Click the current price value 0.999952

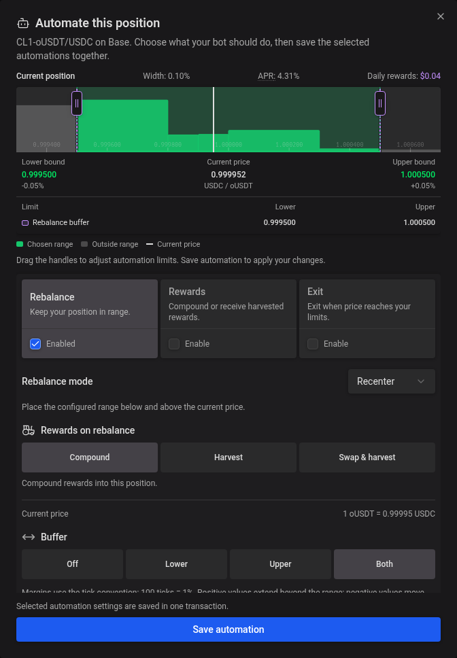click(228, 175)
